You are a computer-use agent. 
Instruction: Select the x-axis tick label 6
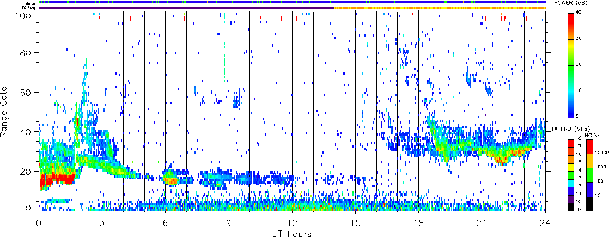tap(166, 223)
